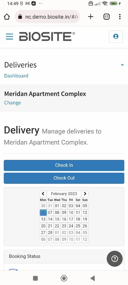The image size is (128, 285).
Task: Open the user profile icon button
Action: [x=116, y=36]
